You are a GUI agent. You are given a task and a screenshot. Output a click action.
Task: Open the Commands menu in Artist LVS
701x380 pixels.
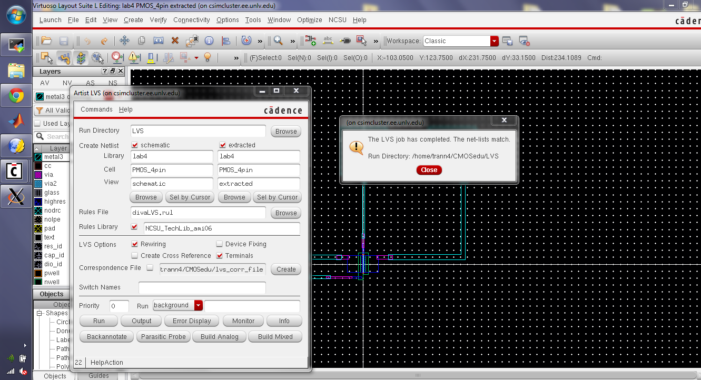click(x=96, y=109)
